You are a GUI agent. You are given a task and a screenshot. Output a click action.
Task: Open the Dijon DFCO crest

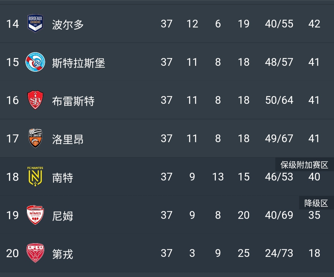click(x=35, y=253)
